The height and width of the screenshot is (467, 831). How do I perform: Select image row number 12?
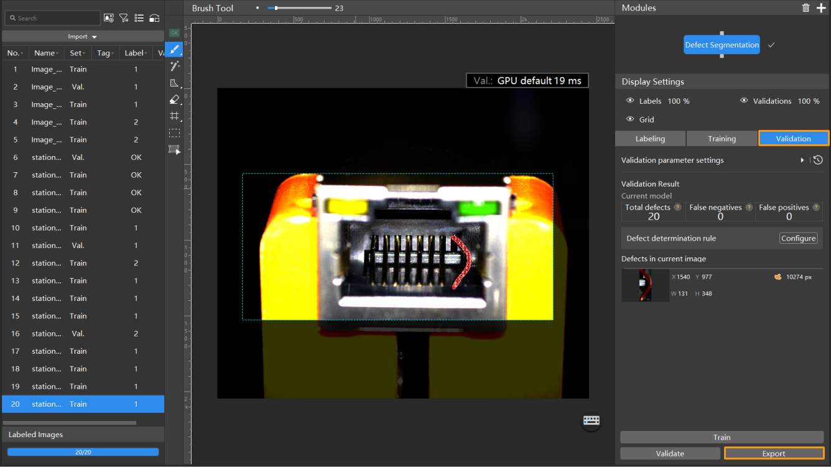(x=83, y=263)
